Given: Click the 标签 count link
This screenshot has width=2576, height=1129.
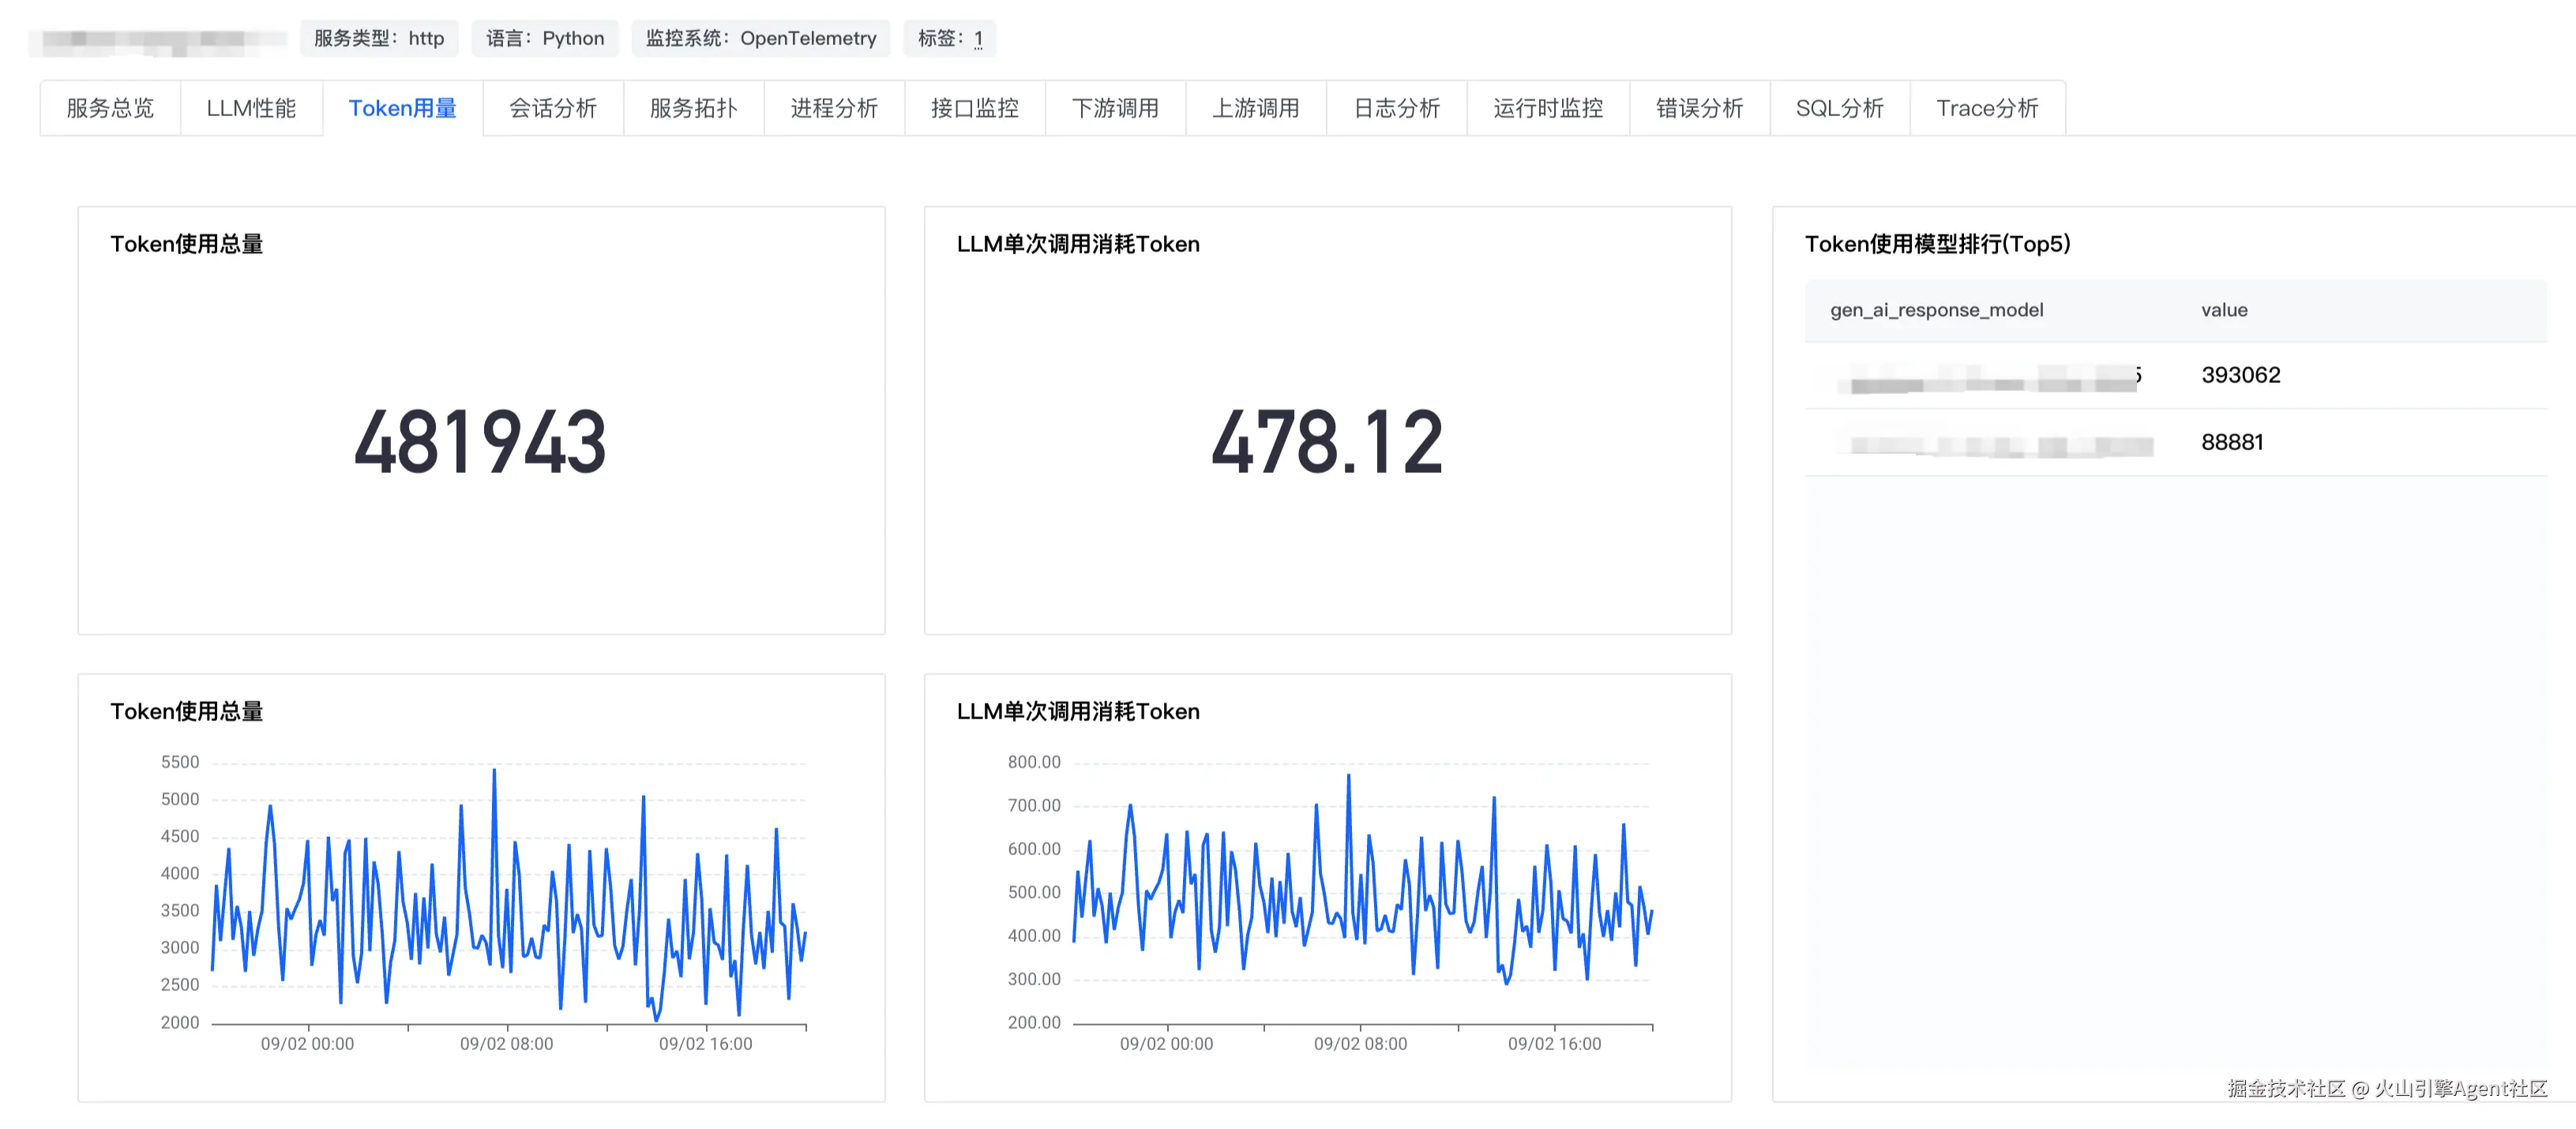Looking at the screenshot, I should coord(978,39).
